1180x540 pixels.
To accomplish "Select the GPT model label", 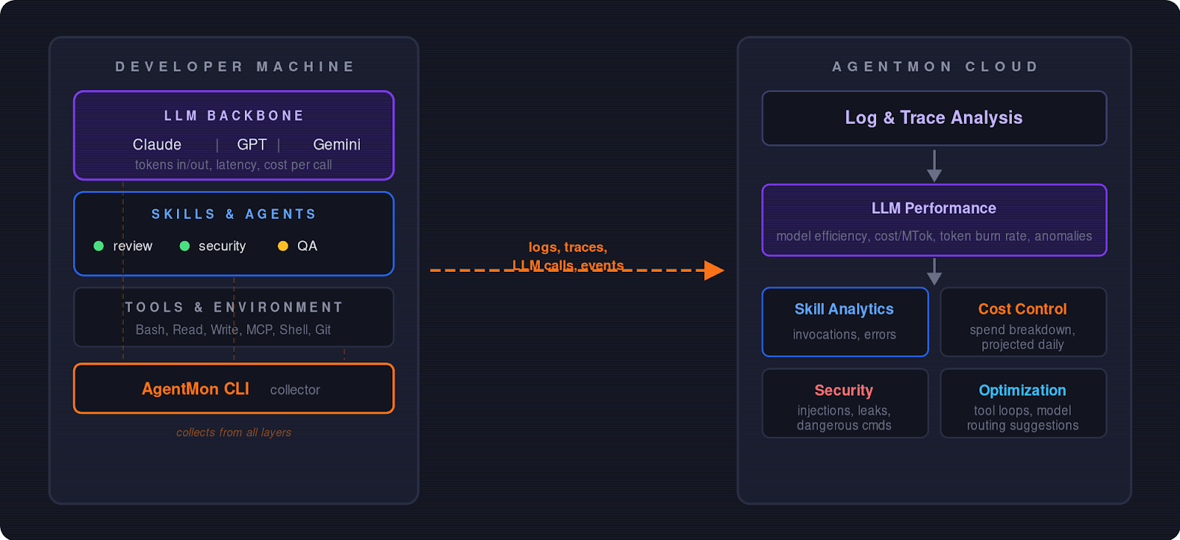I will pos(251,144).
